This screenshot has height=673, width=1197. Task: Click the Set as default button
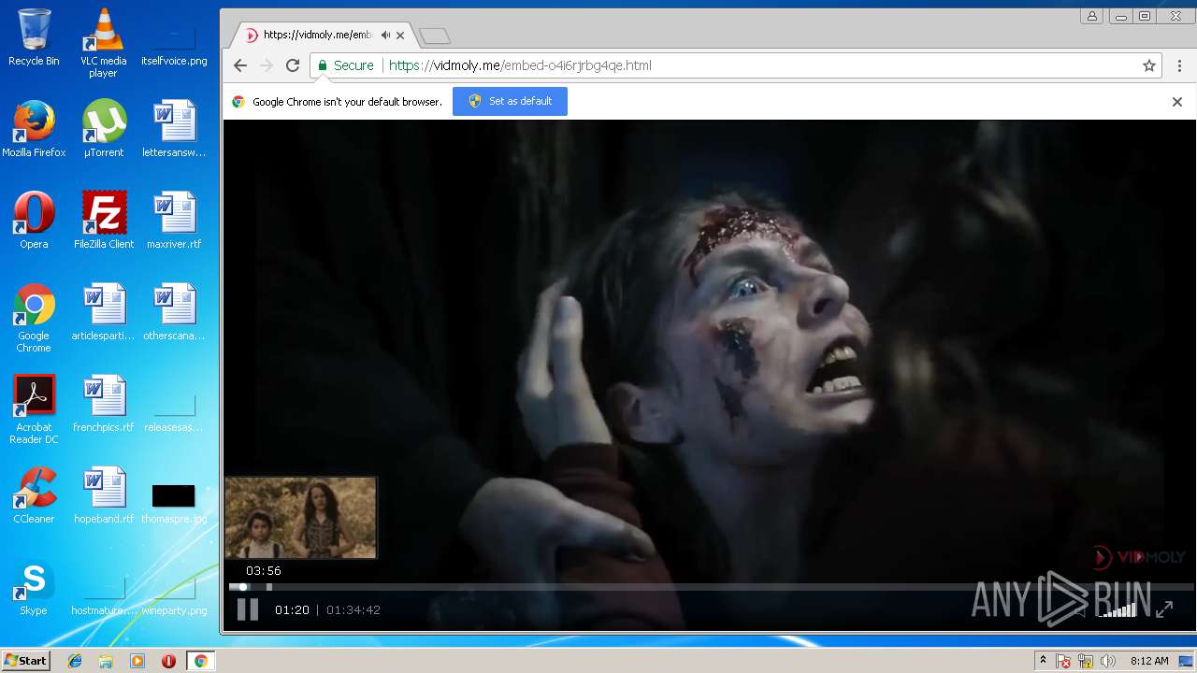pos(510,101)
